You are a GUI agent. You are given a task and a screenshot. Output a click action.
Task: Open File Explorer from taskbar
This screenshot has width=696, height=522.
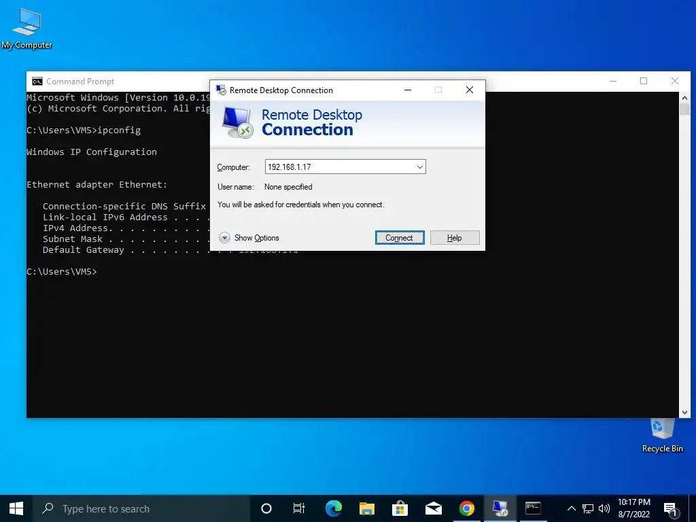coord(367,508)
